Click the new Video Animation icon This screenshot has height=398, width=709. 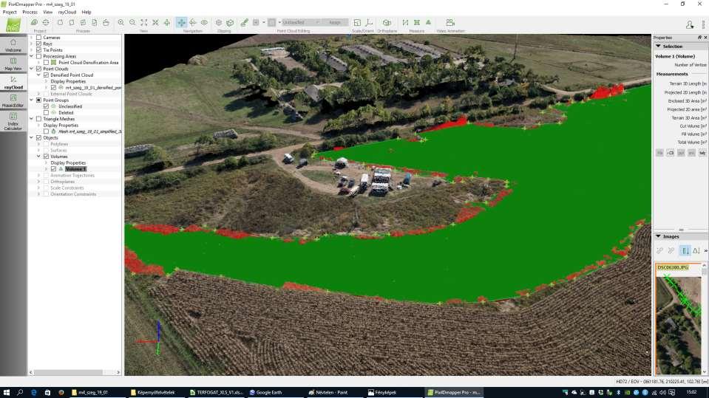[x=450, y=23]
